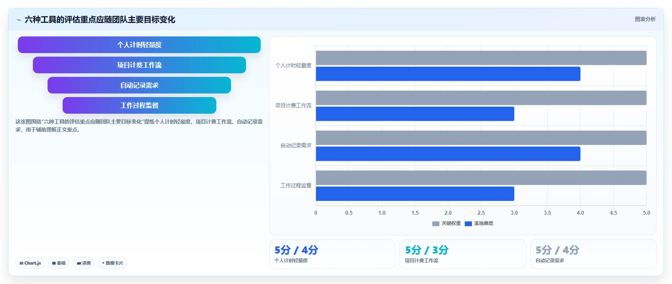Select the 工作过程监督 funnel bar

[x=139, y=105]
